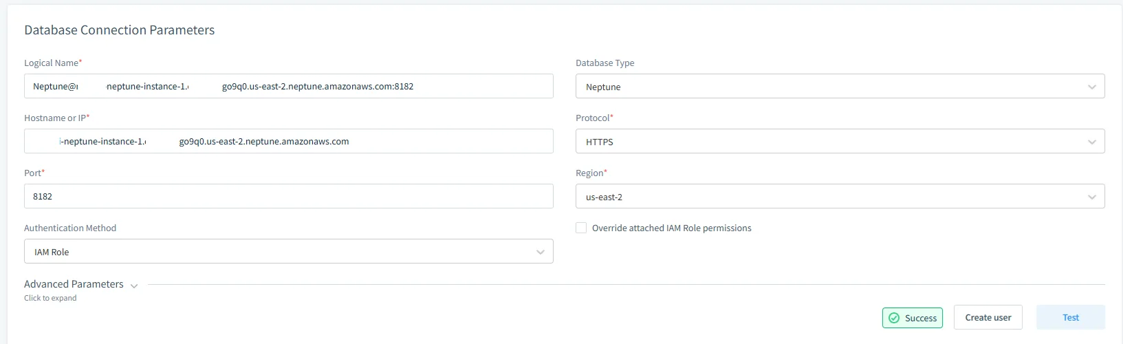This screenshot has height=344, width=1123.
Task: Open the Database Type dropdown
Action: pyautogui.click(x=840, y=87)
